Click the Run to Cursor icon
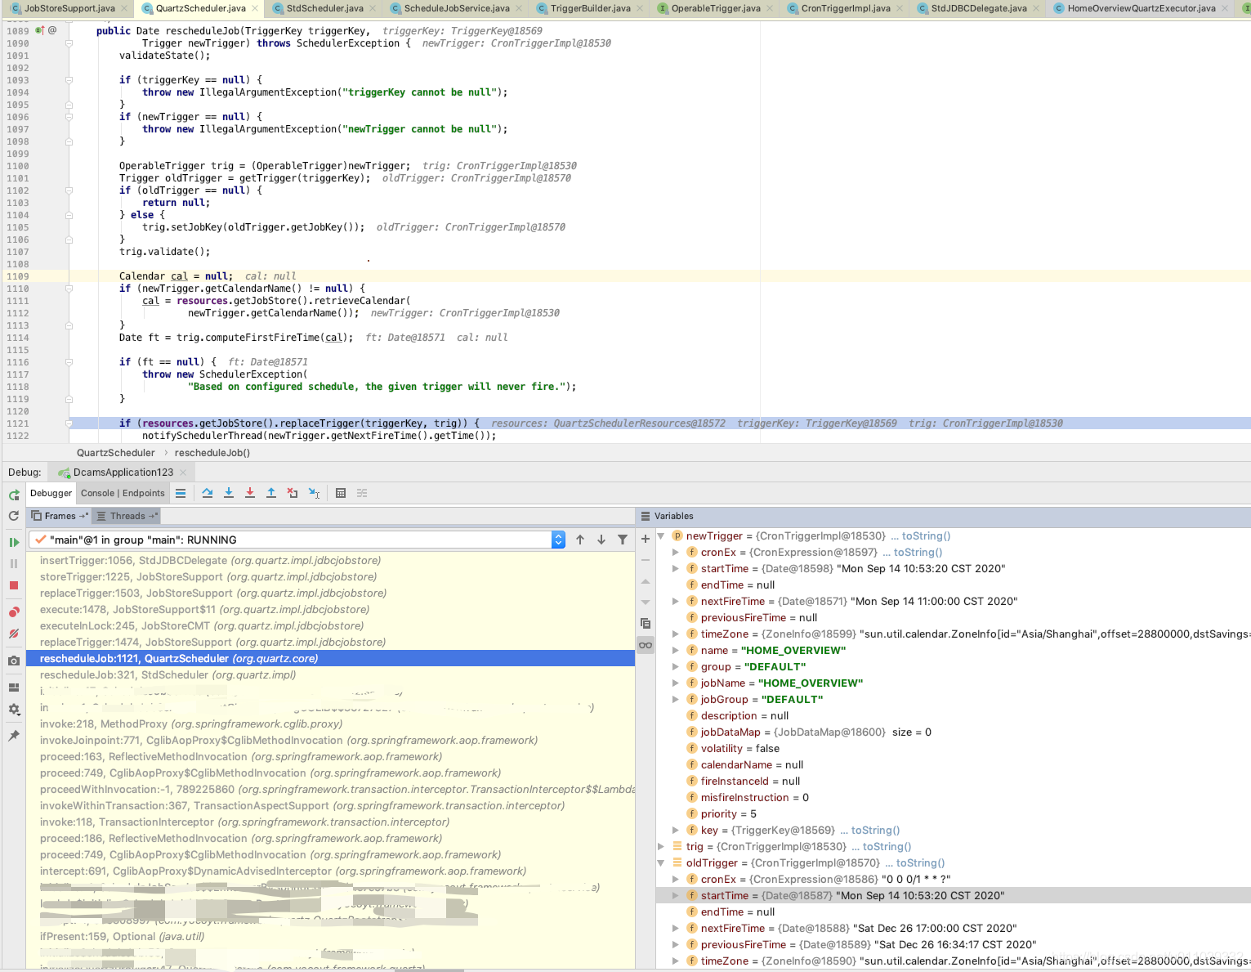Screen dimensions: 1251x972 coord(314,493)
